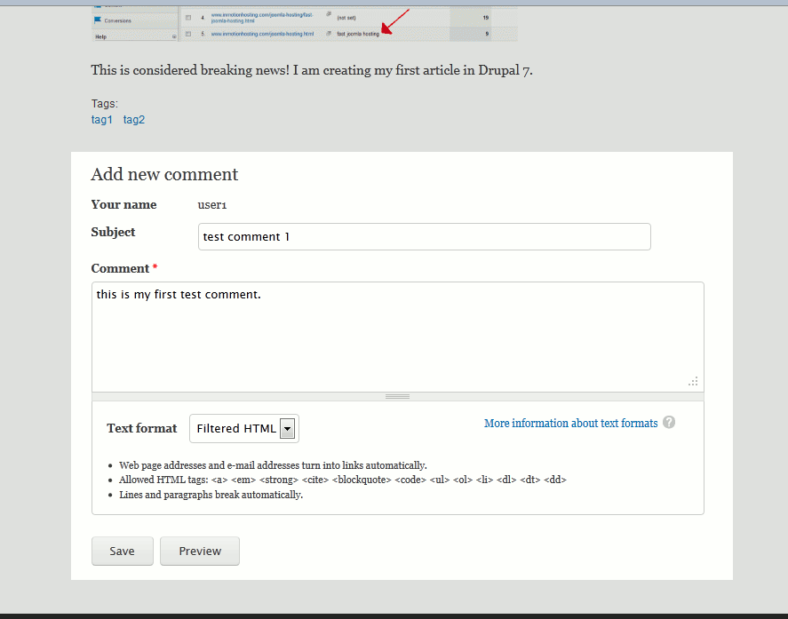Image resolution: width=788 pixels, height=619 pixels.
Task: Open More information about text formats
Action: 570,424
